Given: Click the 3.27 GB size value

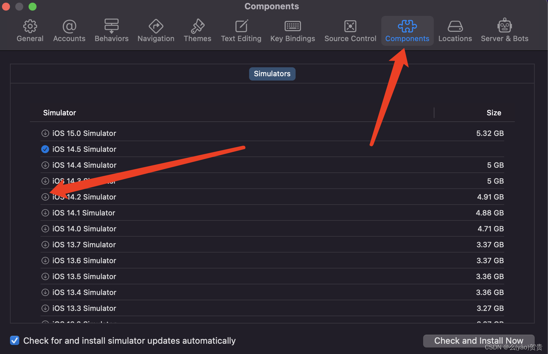Looking at the screenshot, I should point(490,308).
